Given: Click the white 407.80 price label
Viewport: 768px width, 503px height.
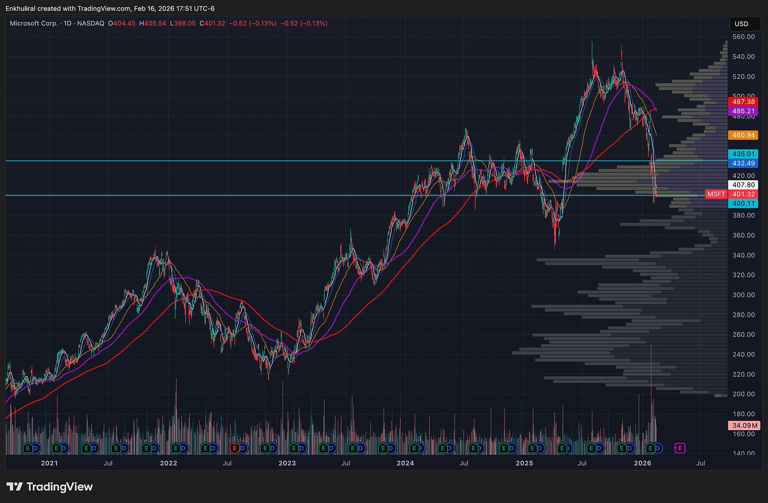Looking at the screenshot, I should coord(743,185).
